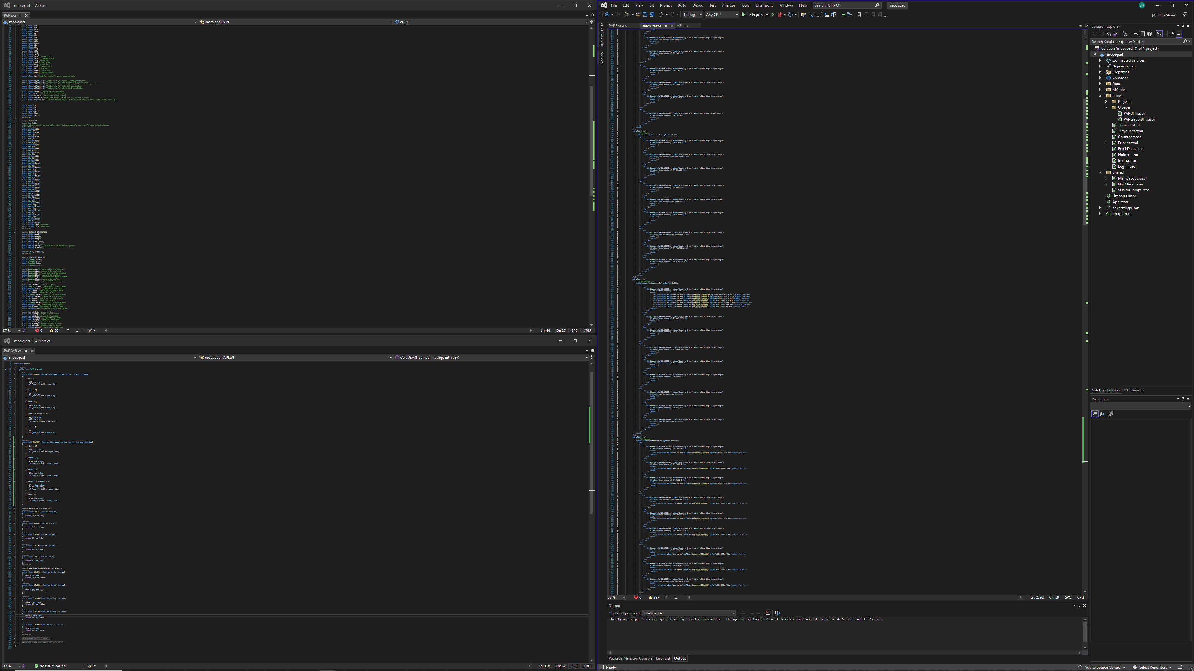Screen dimensions: 1194x671
Task: Click the Open File toolbar icon
Action: [638, 15]
